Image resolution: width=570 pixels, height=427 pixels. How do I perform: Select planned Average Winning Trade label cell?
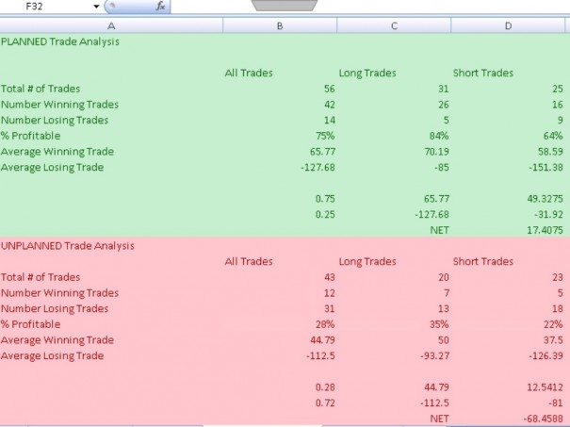pos(111,152)
